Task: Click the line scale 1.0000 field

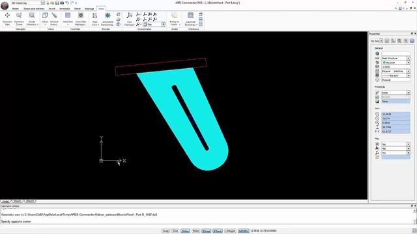Action: [x=395, y=67]
